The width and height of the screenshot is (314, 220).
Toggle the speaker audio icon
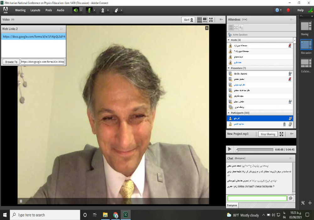pos(75,10)
